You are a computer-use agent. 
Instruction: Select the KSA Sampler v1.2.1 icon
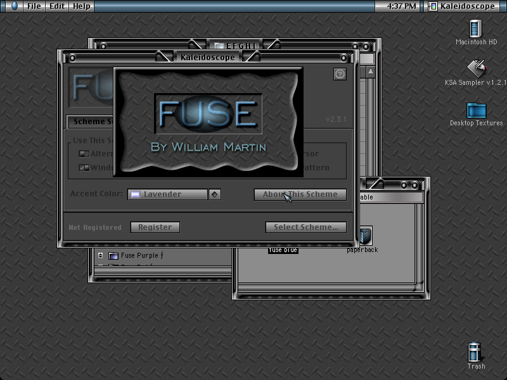tap(477, 68)
